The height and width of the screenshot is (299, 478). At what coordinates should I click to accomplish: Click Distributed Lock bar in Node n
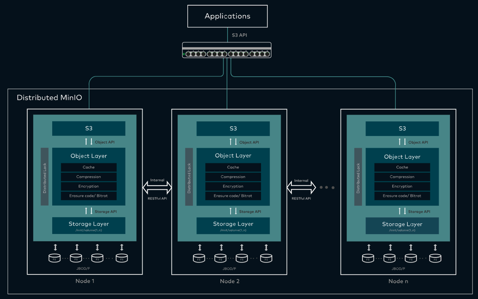(x=358, y=177)
